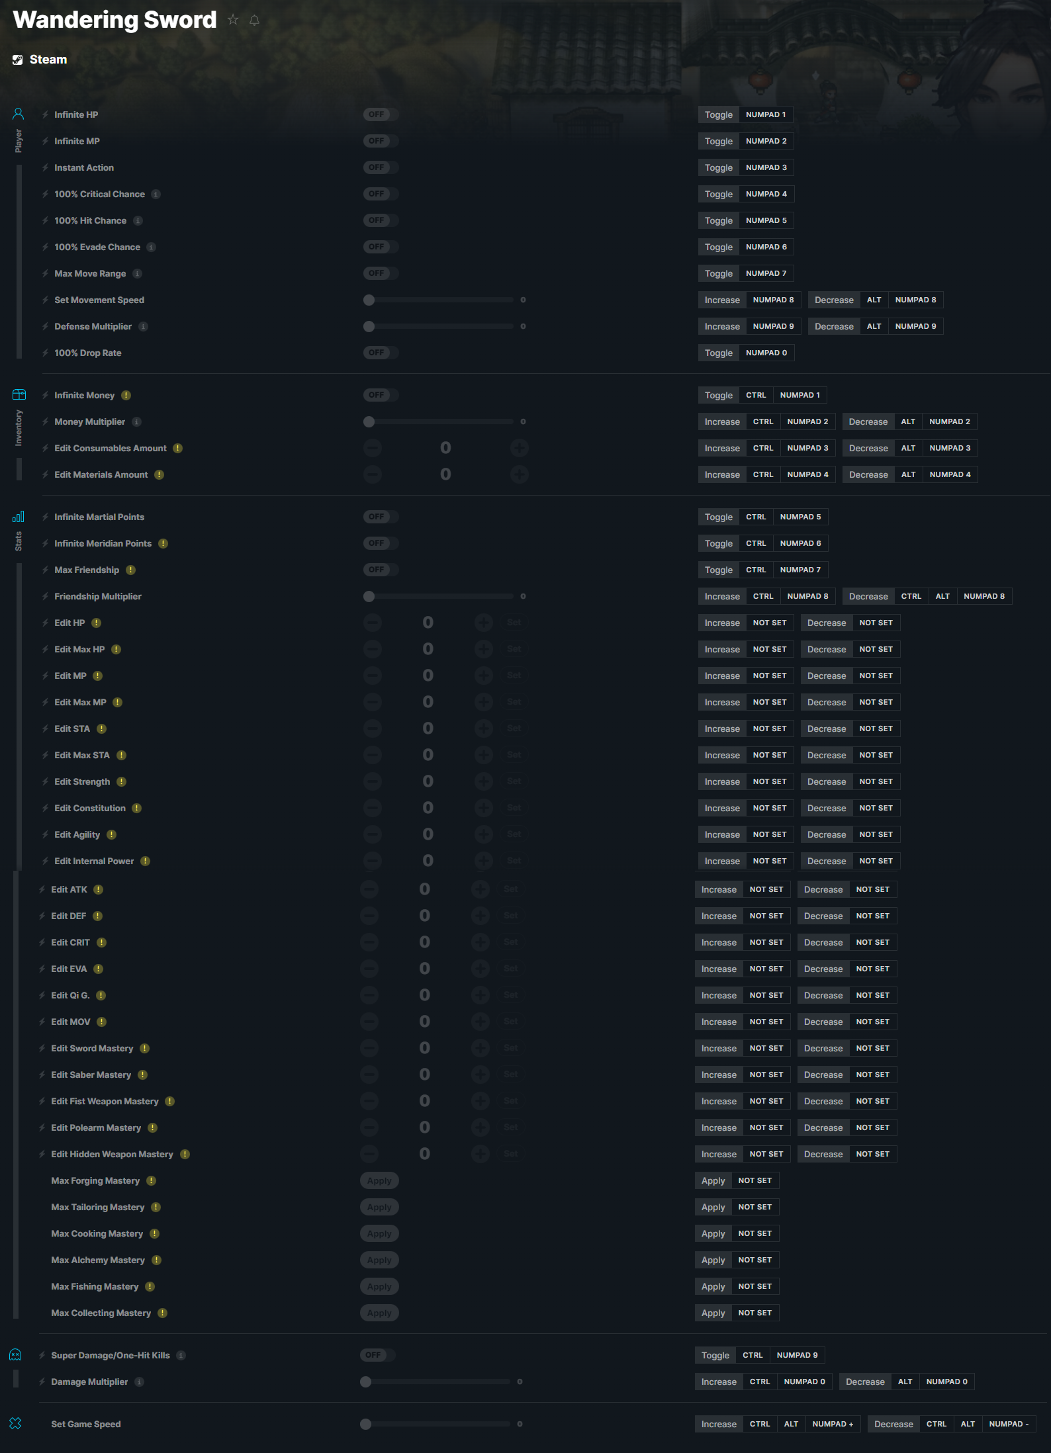Screen dimensions: 1051x1453
Task: Click the Infinite Martial Points label
Action: [x=99, y=517]
